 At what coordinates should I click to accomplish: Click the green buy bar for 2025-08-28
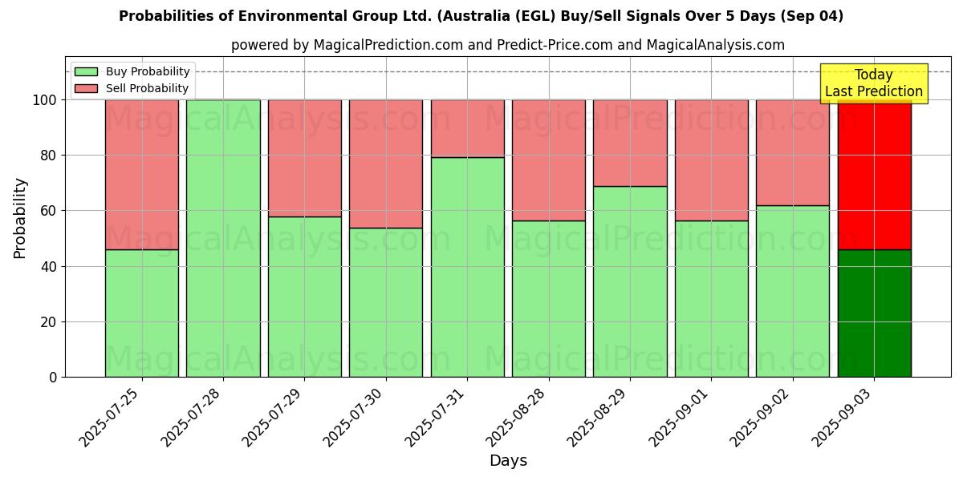[549, 299]
